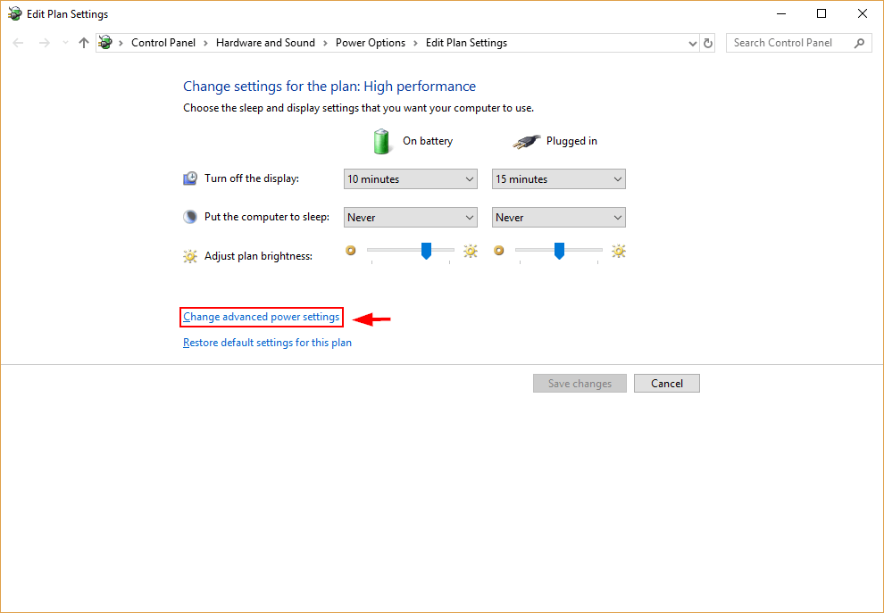The width and height of the screenshot is (884, 613).
Task: Click the Save changes button
Action: 580,384
